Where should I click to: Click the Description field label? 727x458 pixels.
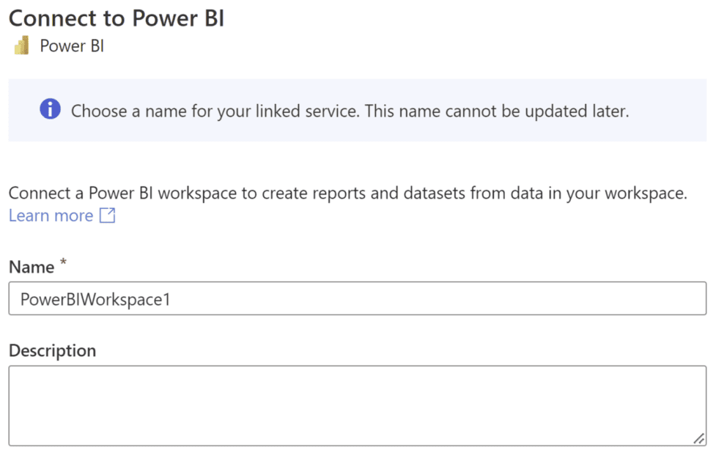pos(52,350)
